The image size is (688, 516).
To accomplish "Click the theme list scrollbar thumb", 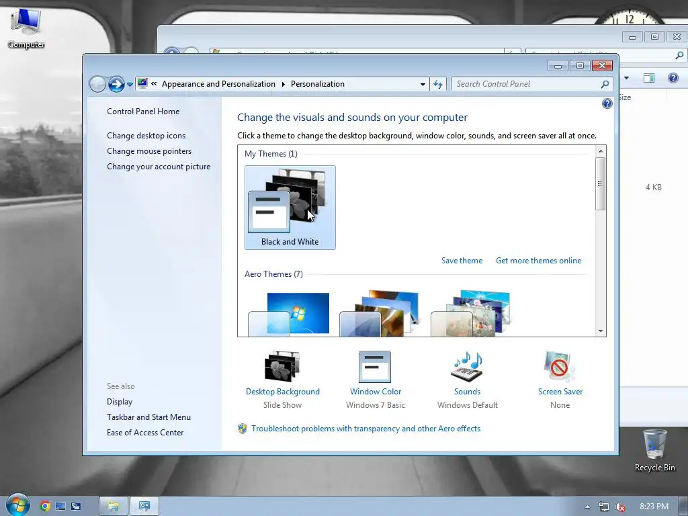I will (600, 183).
